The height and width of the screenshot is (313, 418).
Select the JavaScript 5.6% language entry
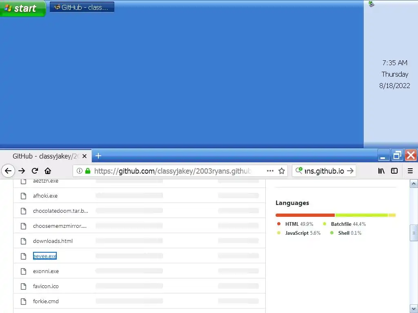coord(299,233)
